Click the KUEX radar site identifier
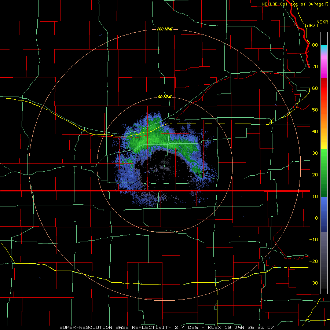330x330 pixels. click(215, 327)
